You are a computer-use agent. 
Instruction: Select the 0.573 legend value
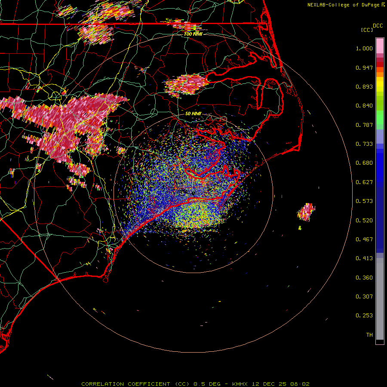[364, 201]
